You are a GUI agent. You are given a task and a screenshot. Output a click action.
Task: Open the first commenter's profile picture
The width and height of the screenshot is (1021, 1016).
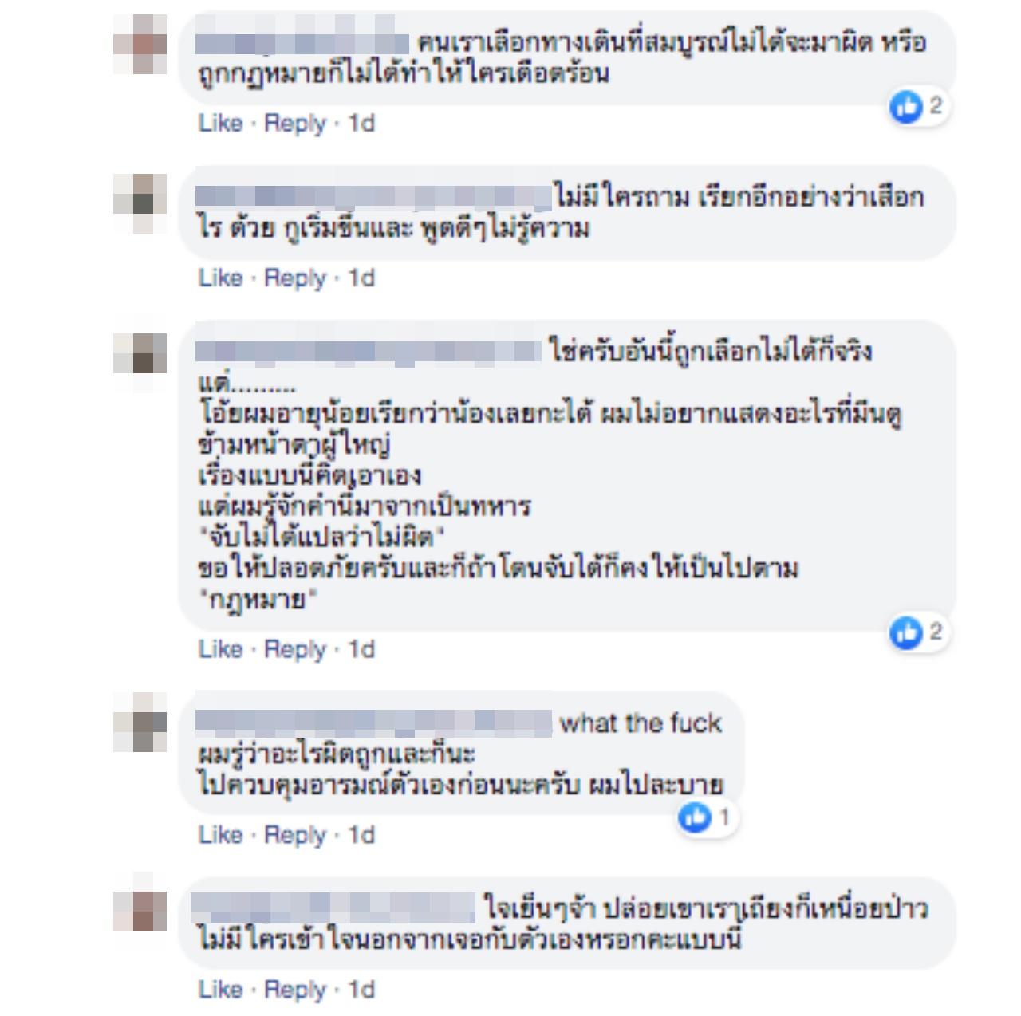pyautogui.click(x=140, y=44)
